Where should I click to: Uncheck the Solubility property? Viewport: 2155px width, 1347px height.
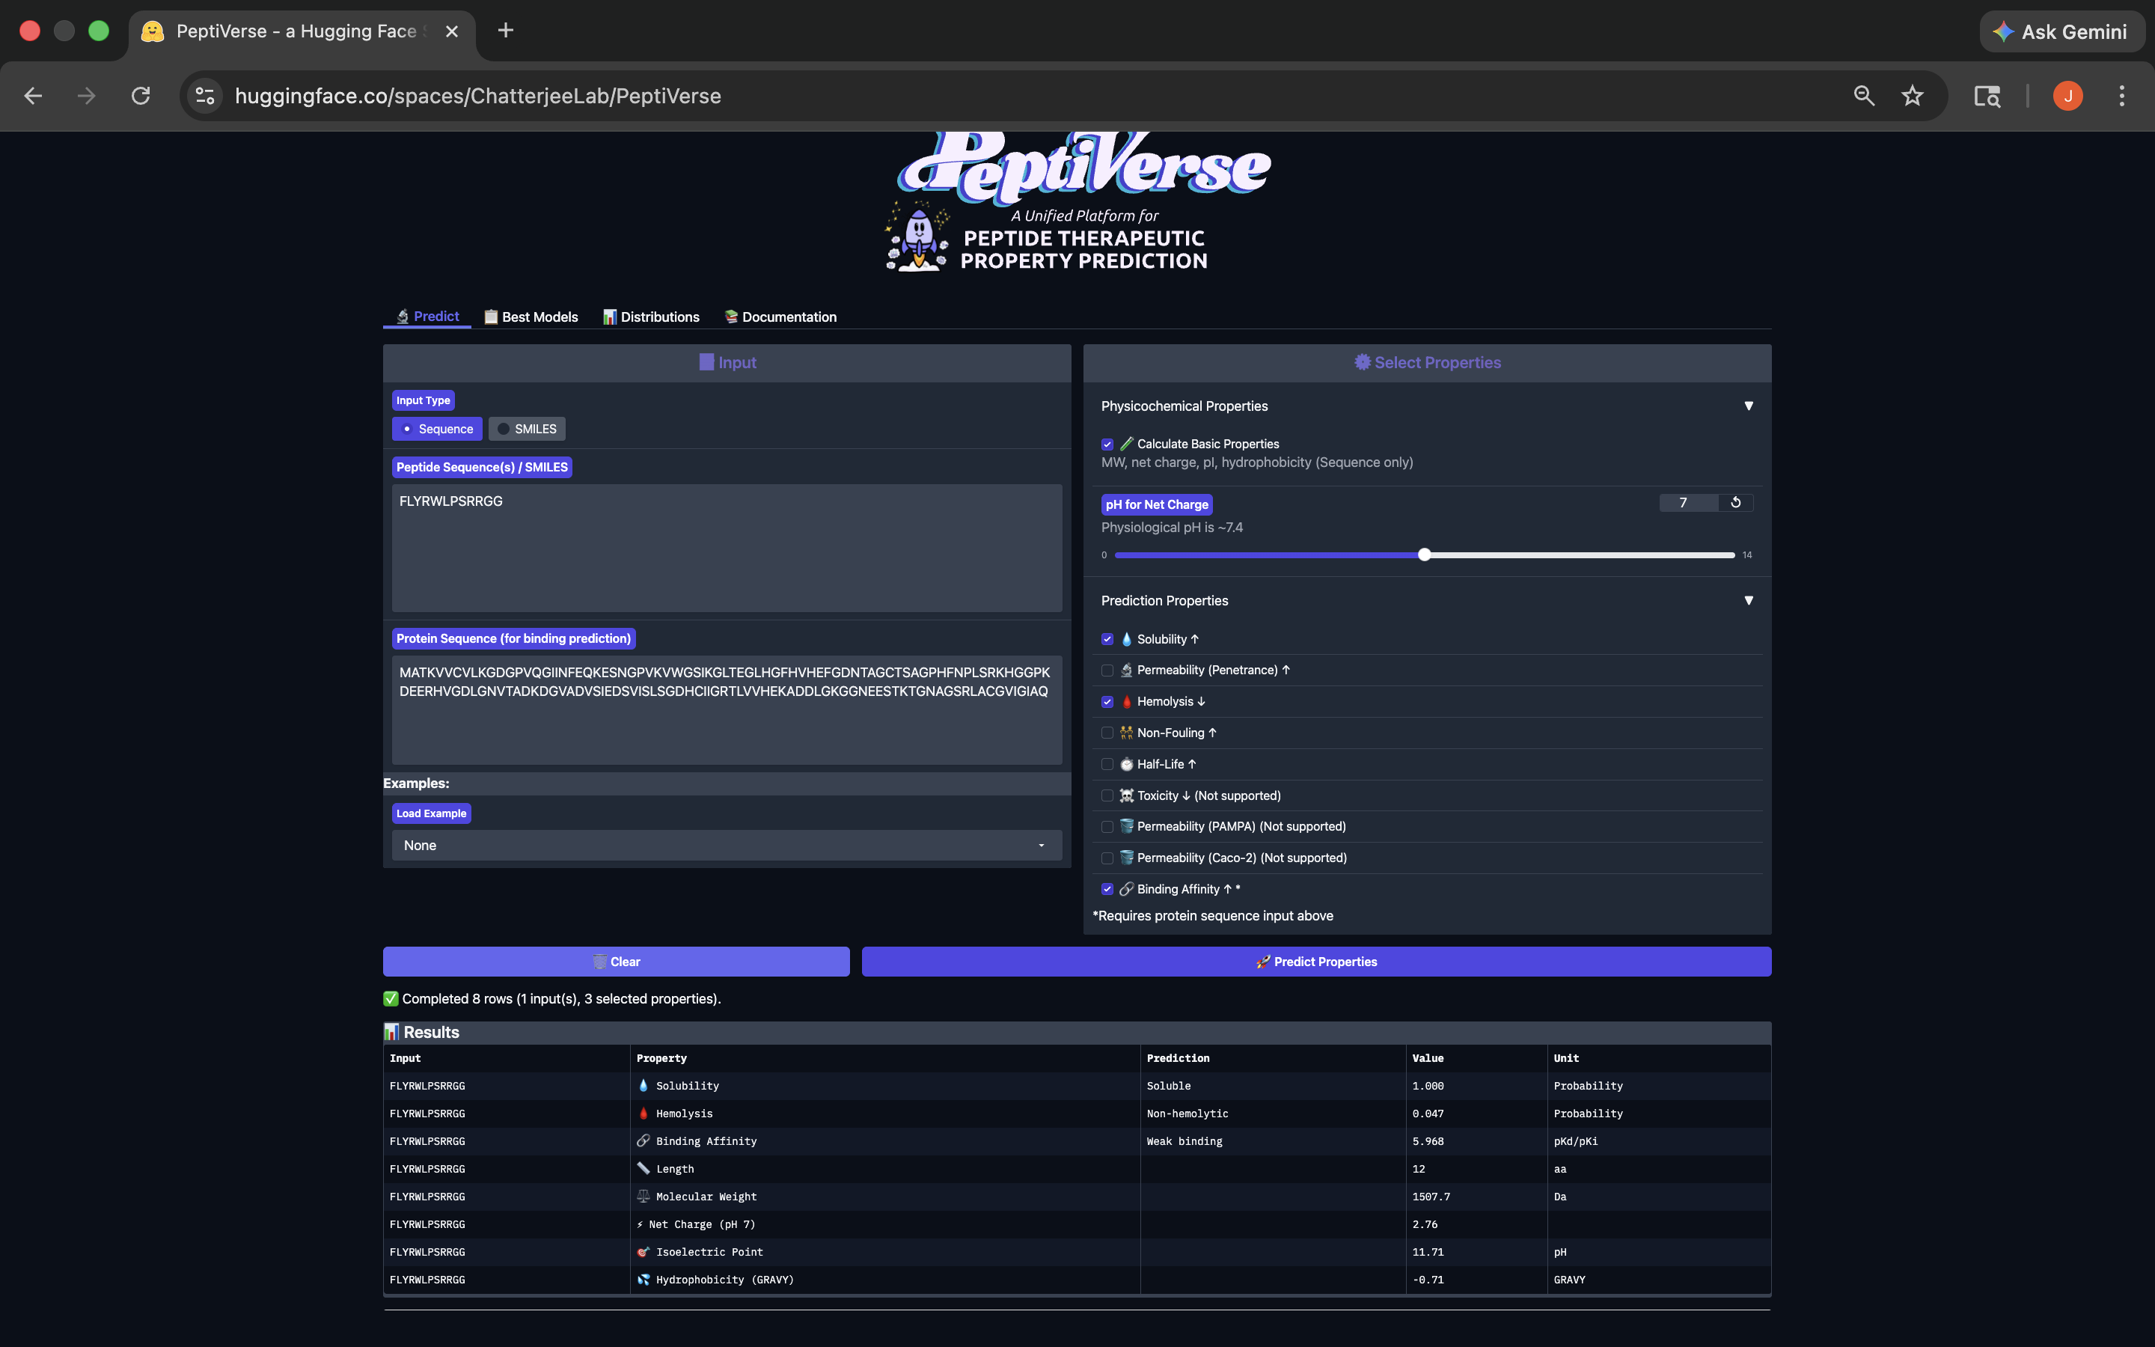click(x=1107, y=639)
